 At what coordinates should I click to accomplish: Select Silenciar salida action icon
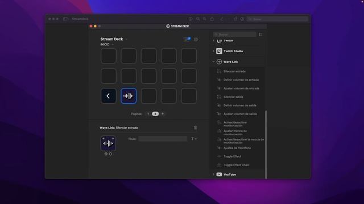click(219, 97)
